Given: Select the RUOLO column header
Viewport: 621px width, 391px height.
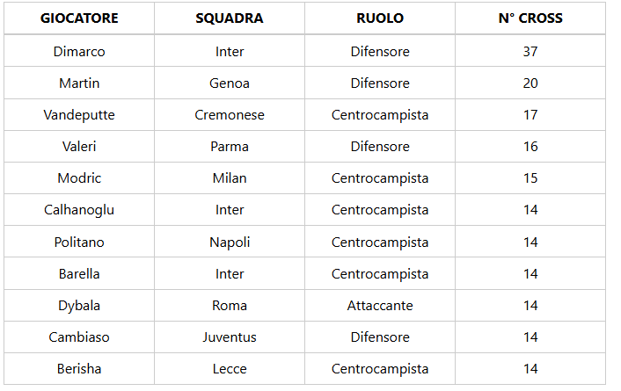Looking at the screenshot, I should (x=380, y=18).
